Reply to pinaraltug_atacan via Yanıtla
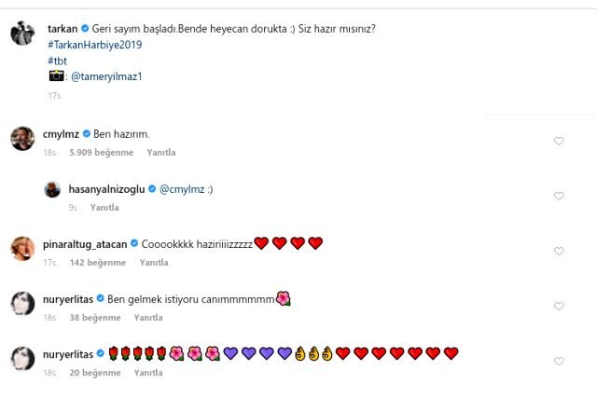This screenshot has height=397, width=597. tap(154, 263)
